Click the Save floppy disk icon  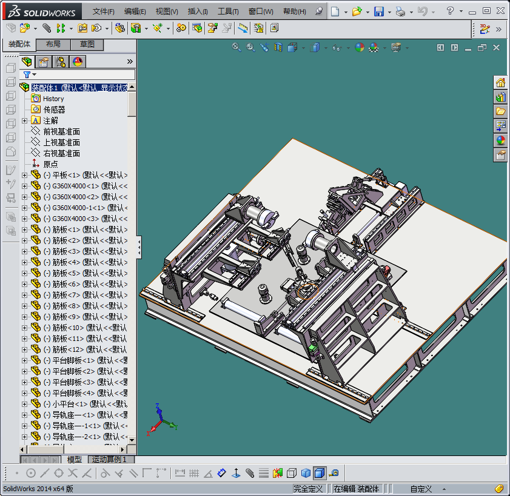378,12
